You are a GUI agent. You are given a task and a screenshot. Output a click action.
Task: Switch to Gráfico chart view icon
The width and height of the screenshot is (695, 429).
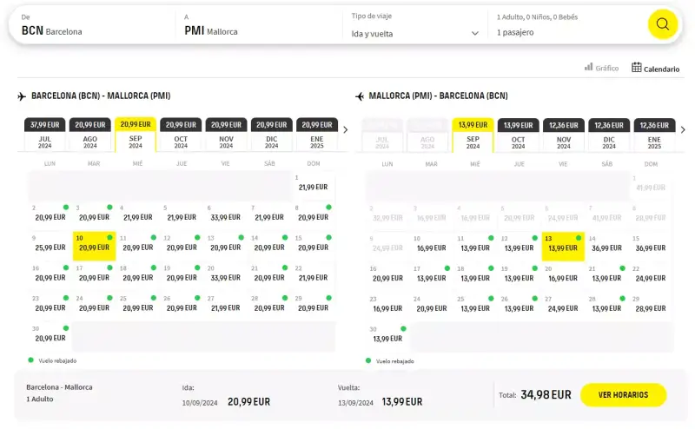[x=589, y=67]
